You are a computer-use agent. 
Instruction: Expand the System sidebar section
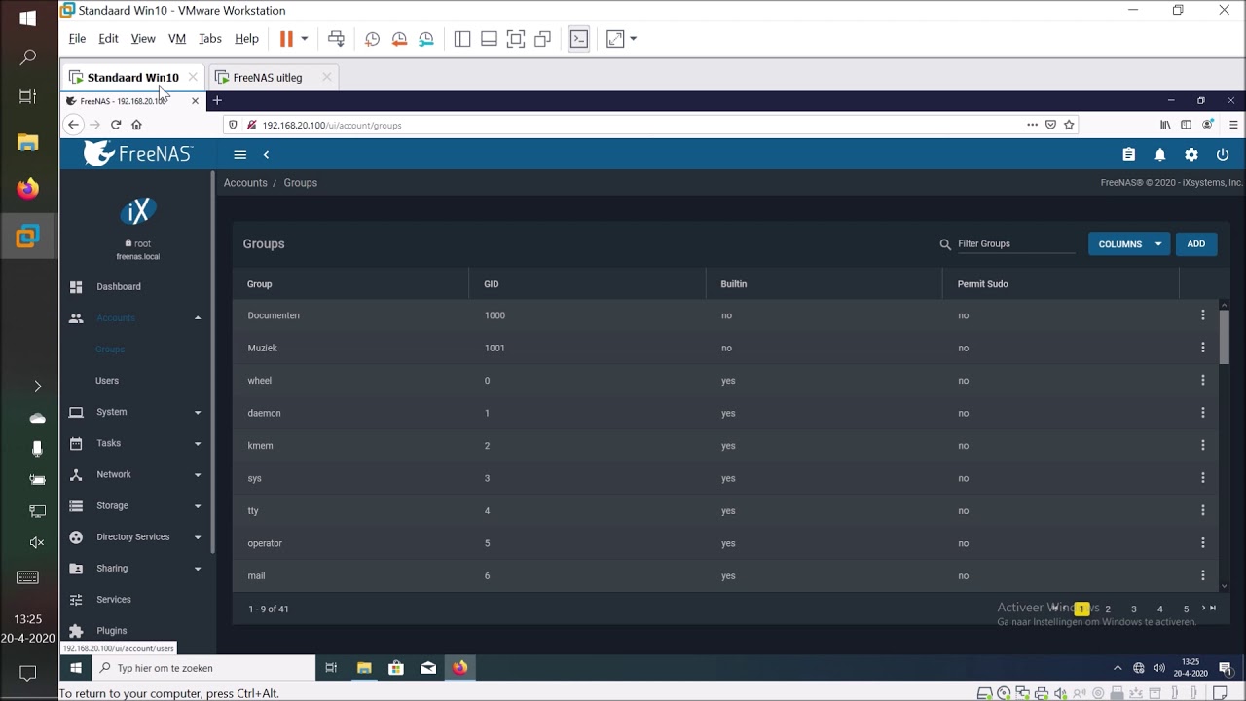point(198,412)
